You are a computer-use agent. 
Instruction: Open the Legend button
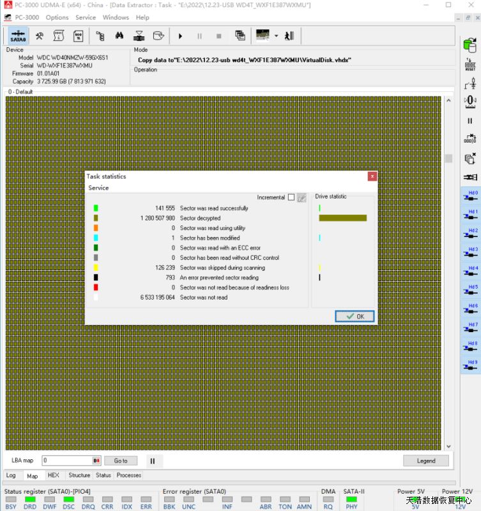pyautogui.click(x=425, y=461)
